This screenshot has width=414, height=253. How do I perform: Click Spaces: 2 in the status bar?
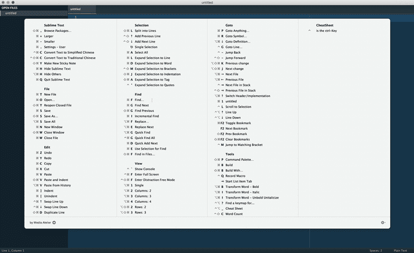point(376,251)
